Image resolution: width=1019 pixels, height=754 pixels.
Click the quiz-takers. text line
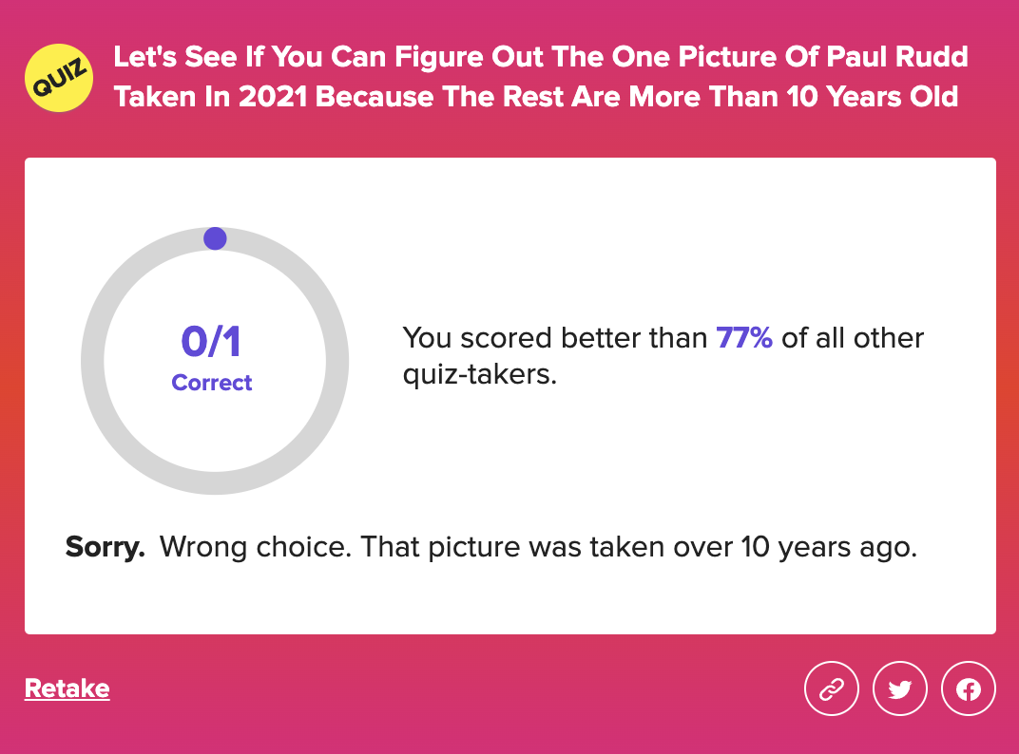[x=480, y=374]
